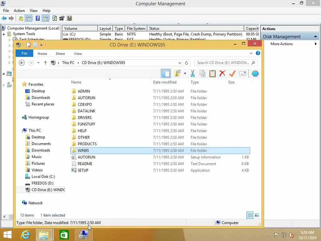
Task: Click the orange checkmark Properties icon
Action: (232, 73)
